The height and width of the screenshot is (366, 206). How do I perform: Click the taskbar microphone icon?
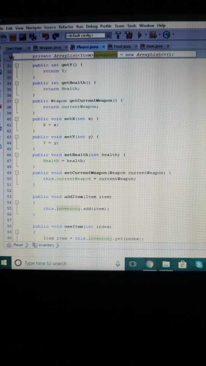point(118,264)
